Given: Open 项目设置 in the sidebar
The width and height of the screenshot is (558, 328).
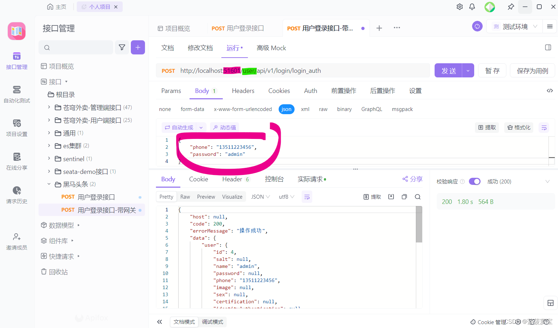Looking at the screenshot, I should [x=17, y=128].
